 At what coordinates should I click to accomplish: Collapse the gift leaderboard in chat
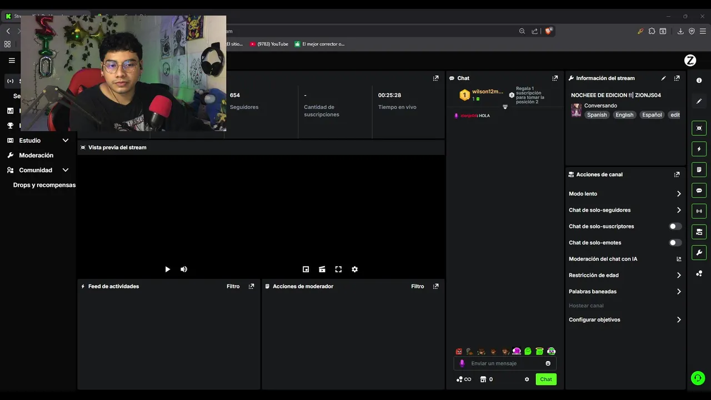pyautogui.click(x=505, y=107)
